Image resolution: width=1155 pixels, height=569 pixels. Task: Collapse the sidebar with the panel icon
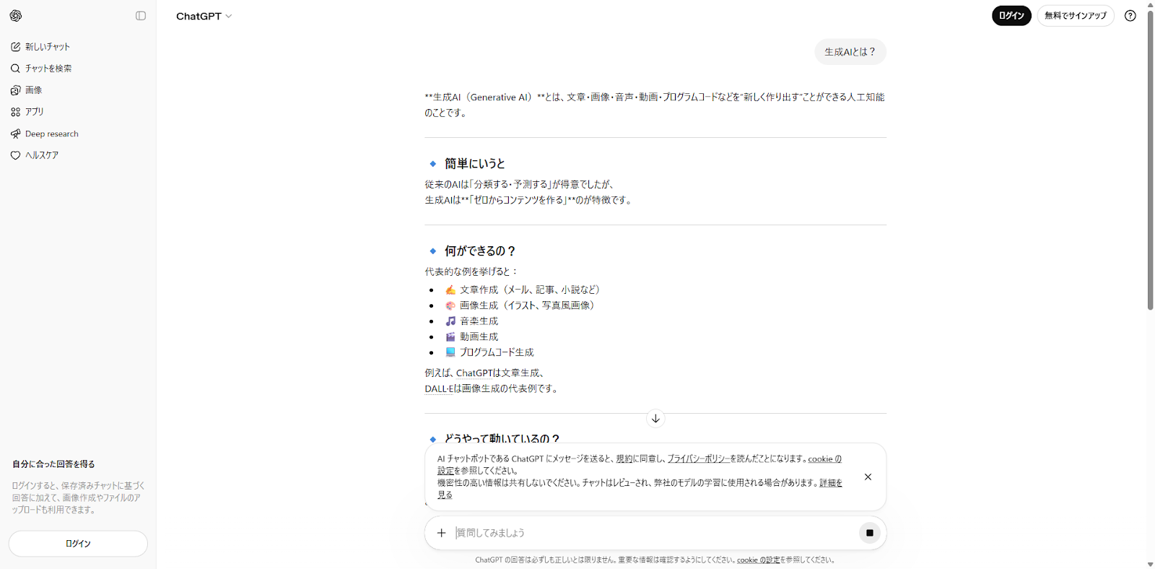[141, 16]
